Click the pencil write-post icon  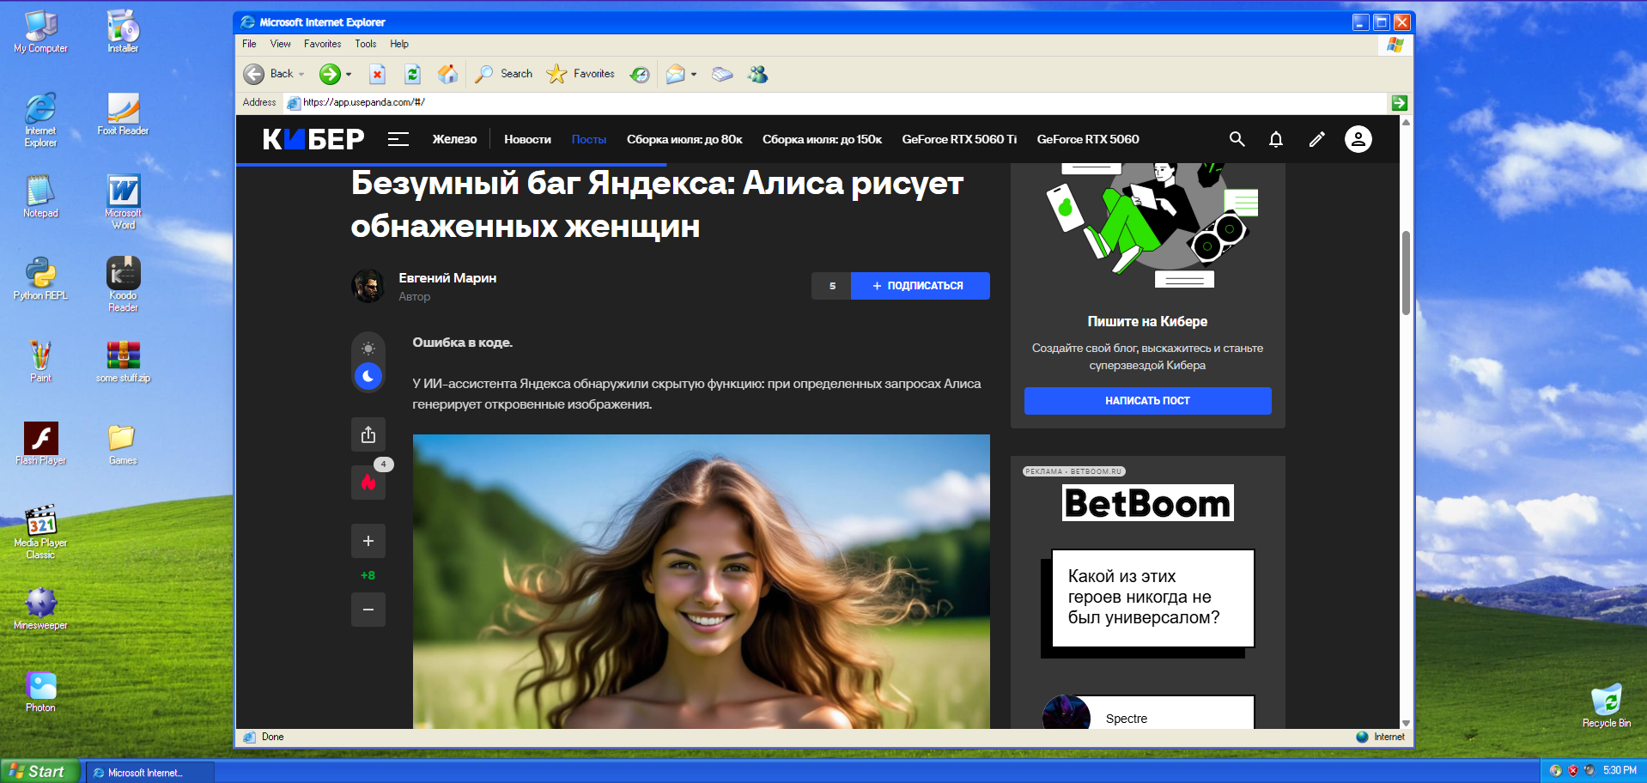(1316, 139)
